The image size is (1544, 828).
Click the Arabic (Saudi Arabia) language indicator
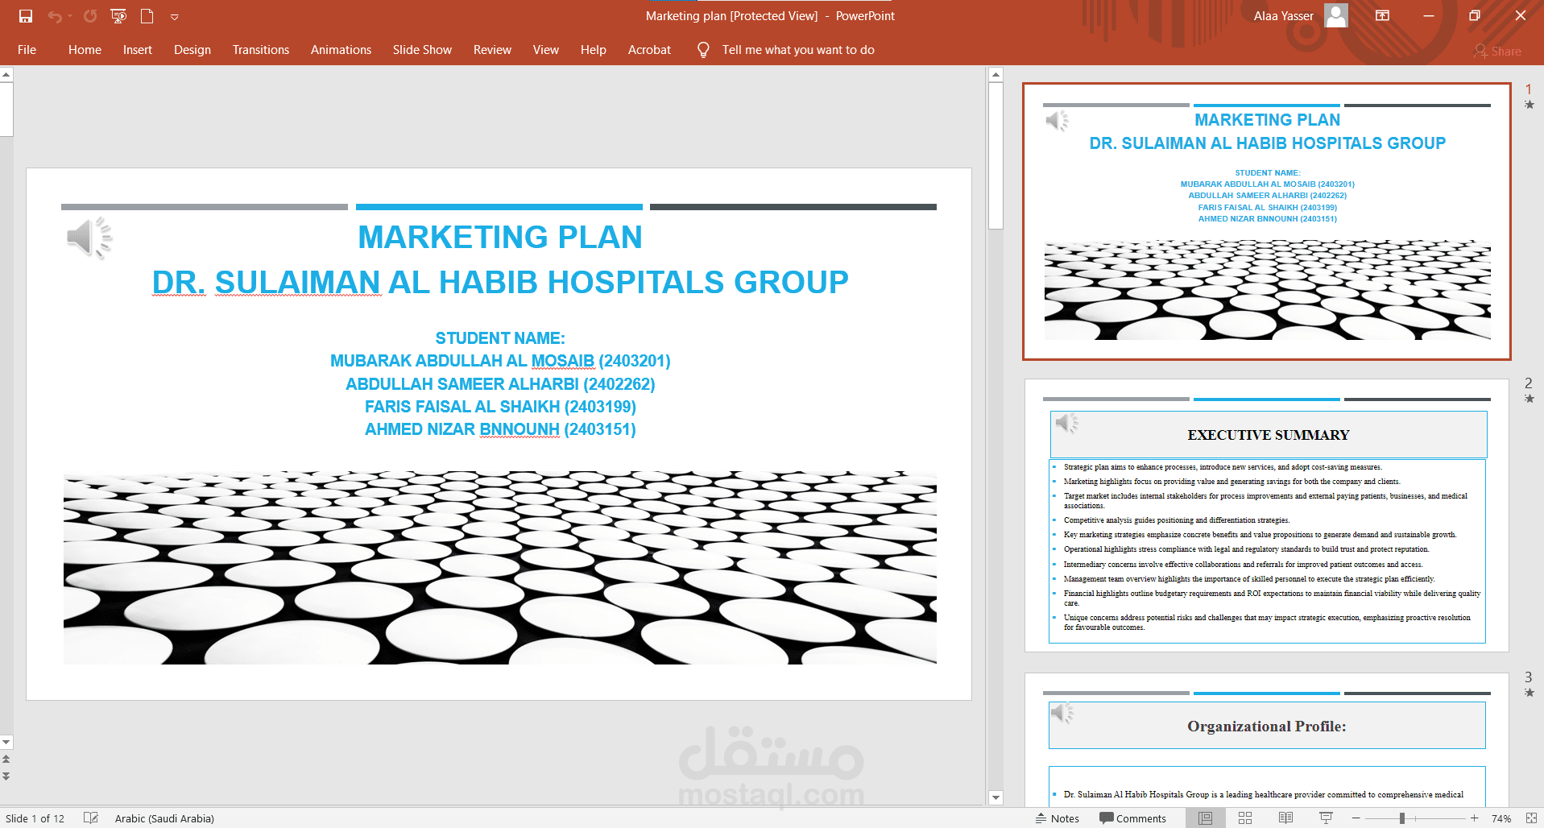pos(164,818)
